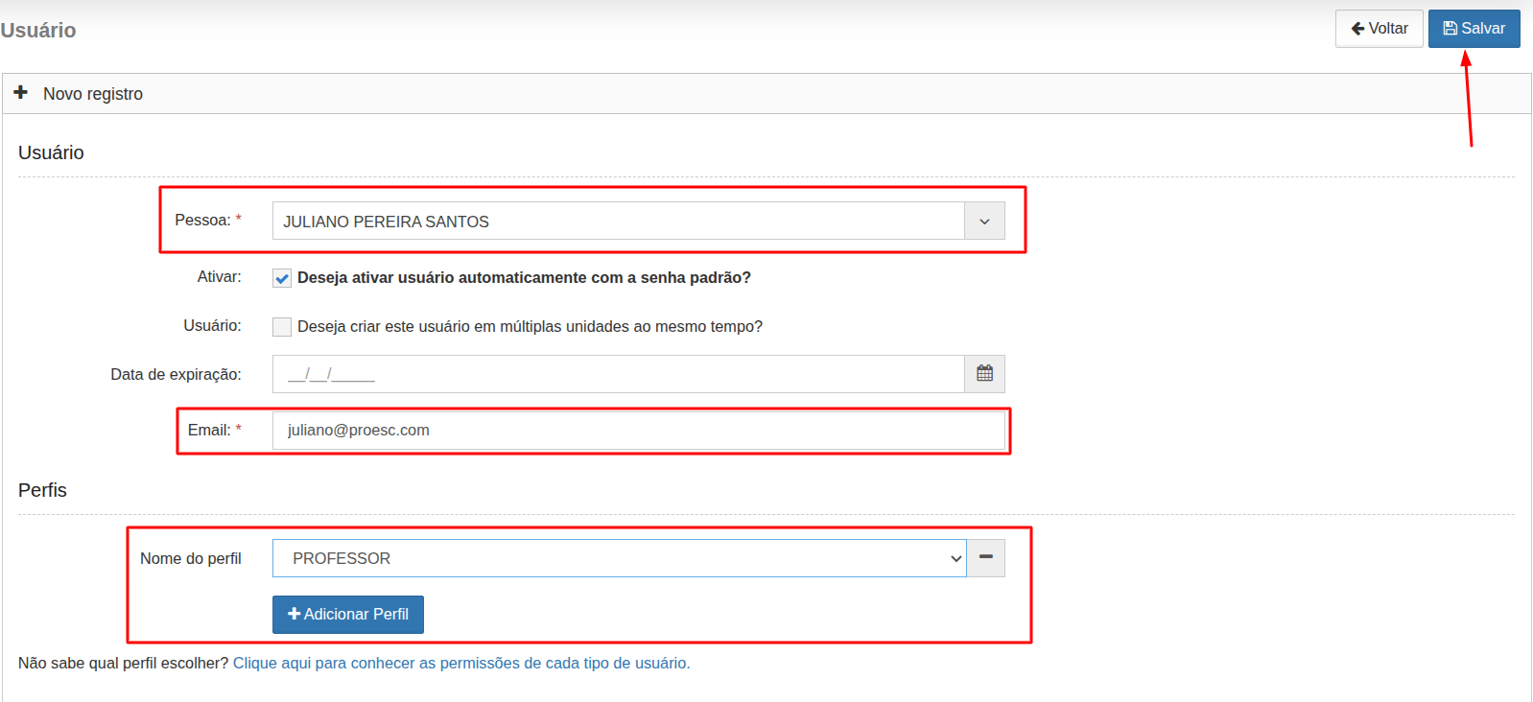This screenshot has width=1533, height=702.
Task: Click the Salvar button
Action: click(x=1474, y=29)
